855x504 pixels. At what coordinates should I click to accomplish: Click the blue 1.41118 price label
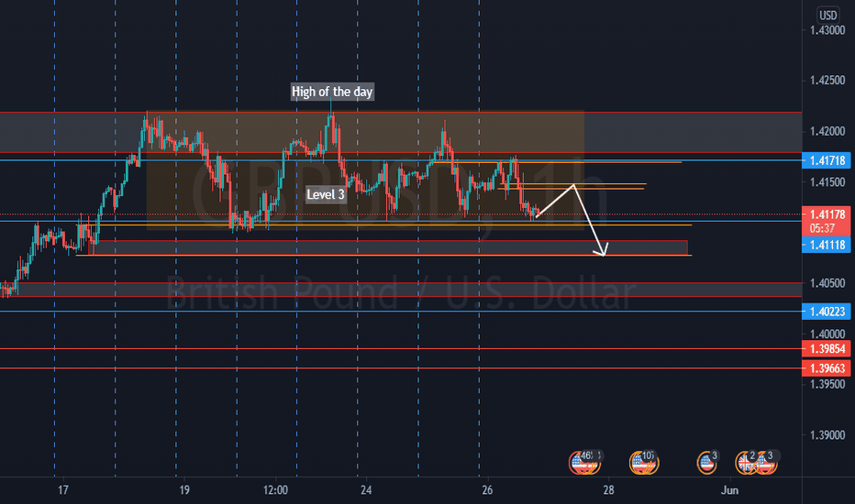pos(827,246)
